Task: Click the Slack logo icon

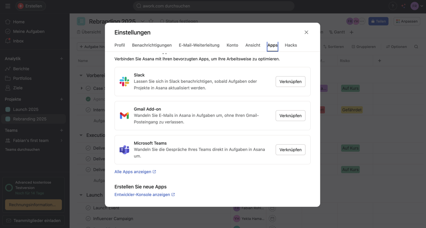Action: [x=124, y=82]
